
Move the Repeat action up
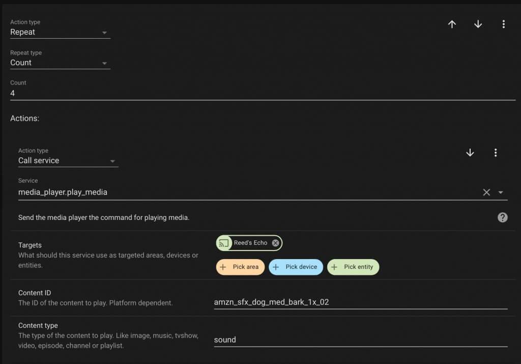452,24
